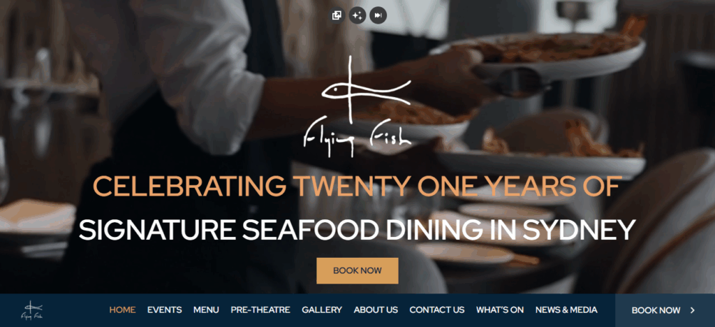Click the gold BOOK NOW hero button

pos(357,270)
